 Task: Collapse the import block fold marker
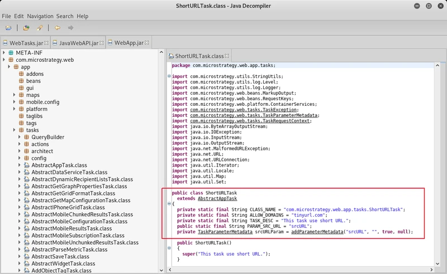coord(169,76)
